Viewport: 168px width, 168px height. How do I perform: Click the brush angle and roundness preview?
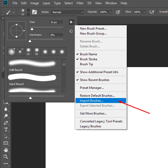(17, 31)
